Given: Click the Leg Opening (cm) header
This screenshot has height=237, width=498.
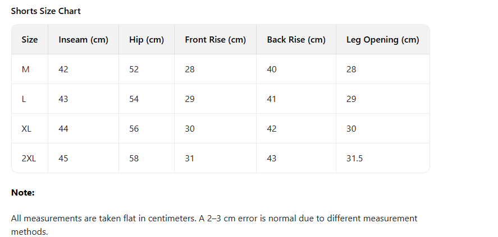Looking at the screenshot, I should click(x=383, y=40).
